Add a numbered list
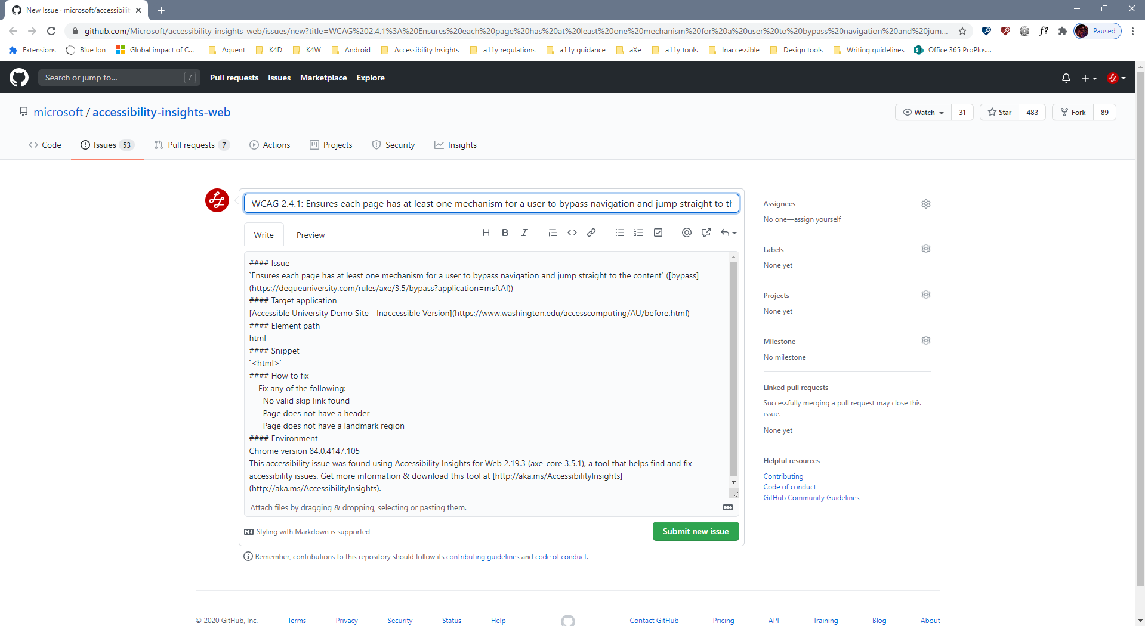Image resolution: width=1145 pixels, height=626 pixels. click(x=639, y=233)
